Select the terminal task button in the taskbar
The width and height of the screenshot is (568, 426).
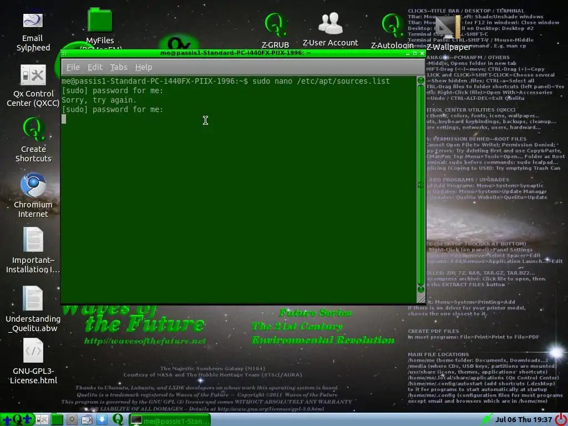[x=170, y=420]
